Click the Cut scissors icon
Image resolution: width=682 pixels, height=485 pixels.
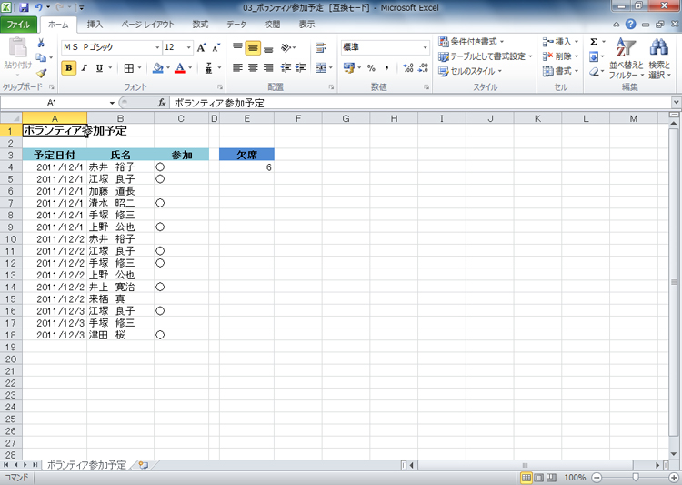point(41,43)
